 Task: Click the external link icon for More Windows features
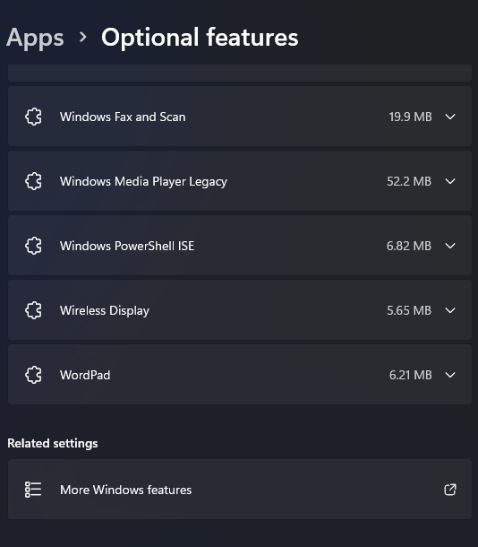coord(450,490)
